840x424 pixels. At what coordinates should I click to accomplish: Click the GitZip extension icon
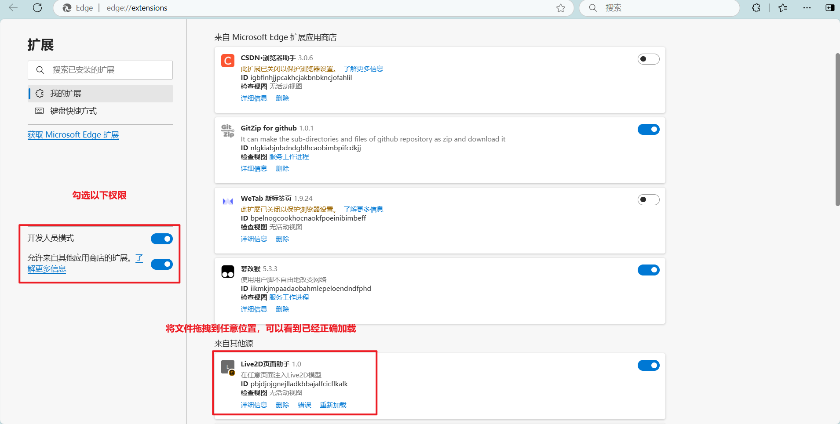(x=228, y=131)
